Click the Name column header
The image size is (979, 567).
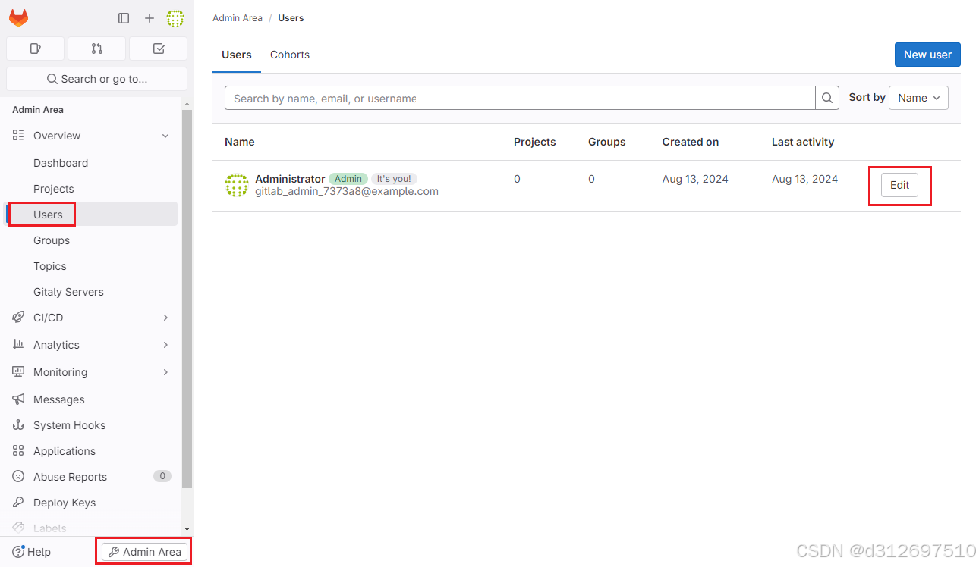240,142
